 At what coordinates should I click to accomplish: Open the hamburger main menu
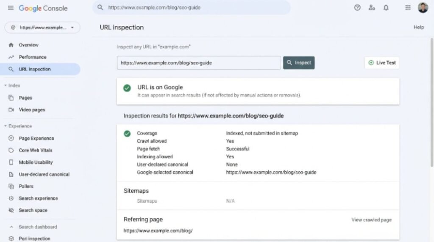(11, 8)
